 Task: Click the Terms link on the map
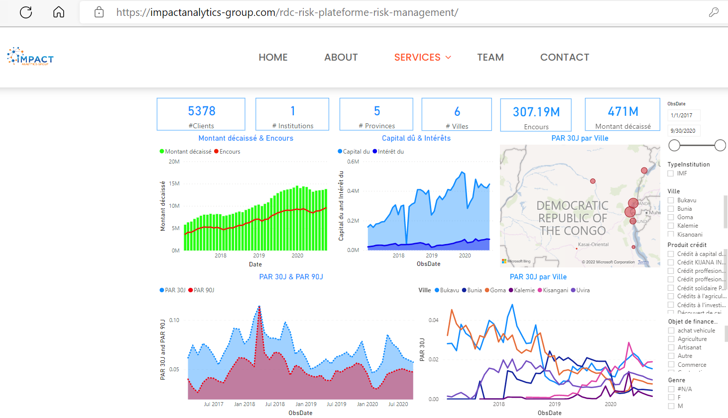pyautogui.click(x=643, y=262)
